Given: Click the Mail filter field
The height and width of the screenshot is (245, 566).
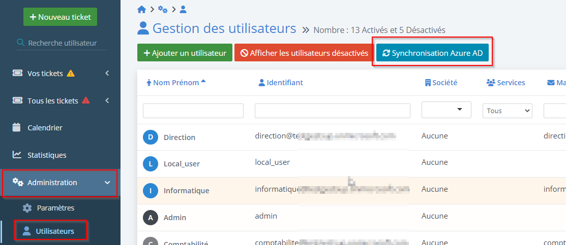Looking at the screenshot, I should pyautogui.click(x=555, y=111).
